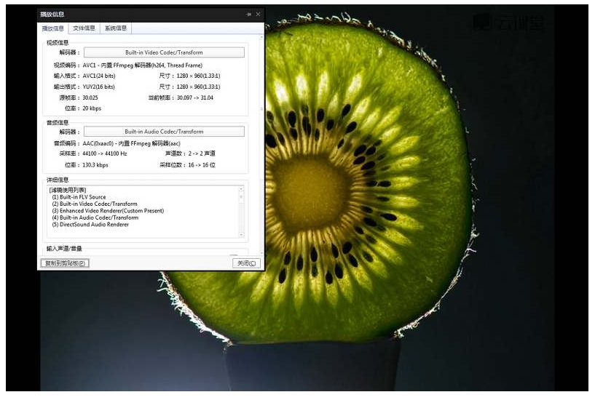
Task: Click the 复制到剪贴板 button
Action: (x=65, y=263)
